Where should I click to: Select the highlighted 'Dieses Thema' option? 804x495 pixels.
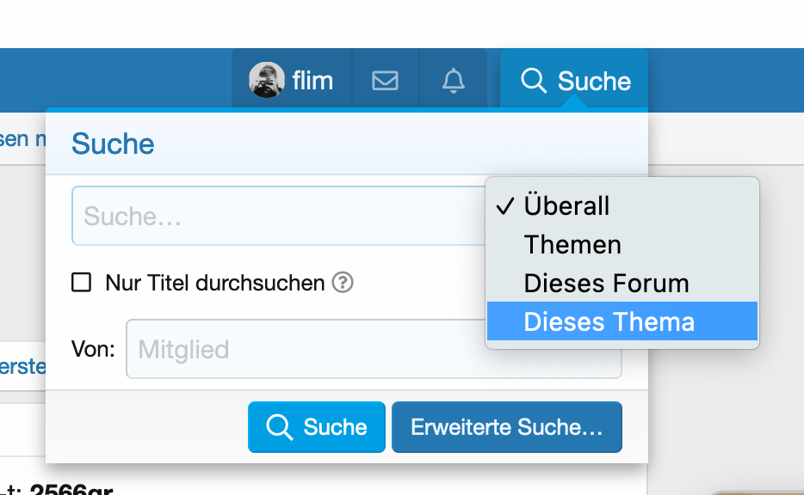[609, 322]
